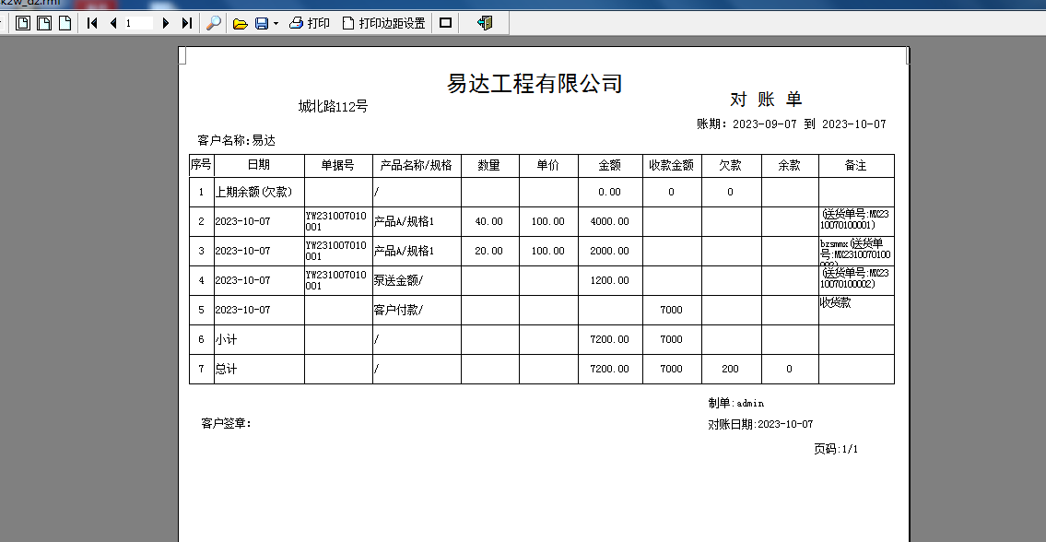Go to the next page

click(x=166, y=23)
